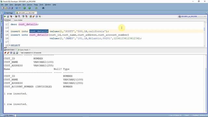Click desc cust_details on line 12
Image resolution: width=208 pixels, height=117 pixels.
(x=25, y=24)
